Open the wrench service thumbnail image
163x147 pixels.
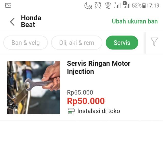[x=33, y=87]
